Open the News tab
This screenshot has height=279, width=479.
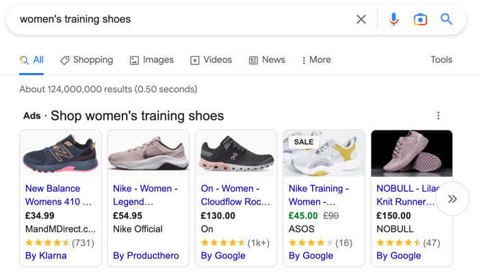268,59
